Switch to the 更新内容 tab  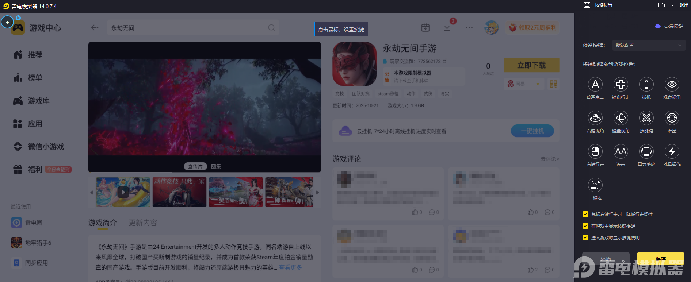click(x=143, y=223)
